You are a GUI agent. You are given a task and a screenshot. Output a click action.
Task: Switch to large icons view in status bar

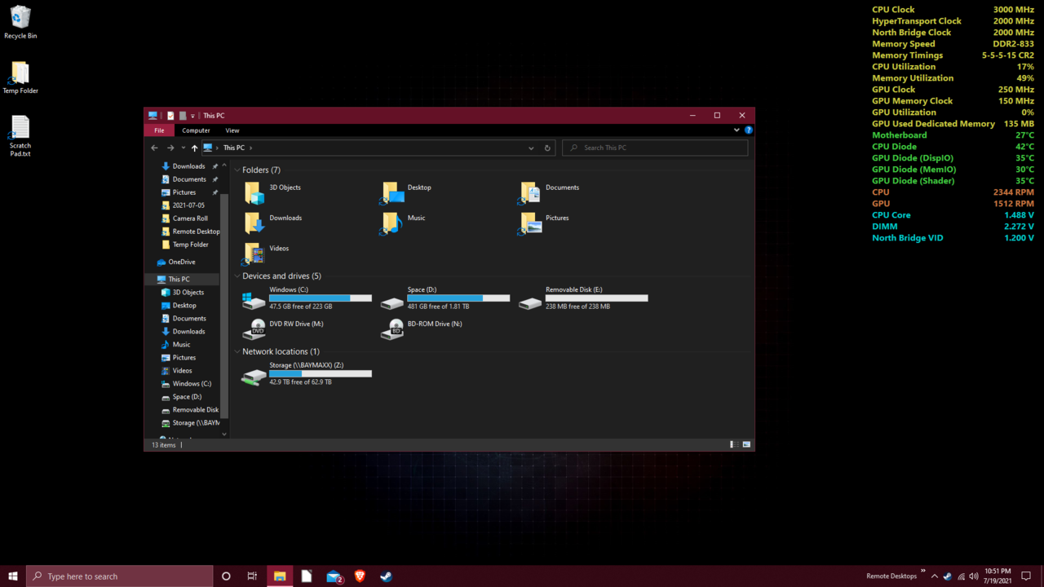[746, 445]
